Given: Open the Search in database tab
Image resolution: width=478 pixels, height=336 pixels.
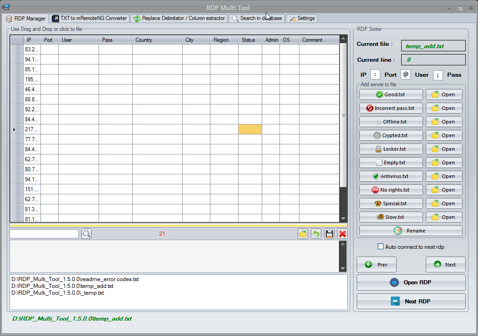Looking at the screenshot, I should 257,18.
